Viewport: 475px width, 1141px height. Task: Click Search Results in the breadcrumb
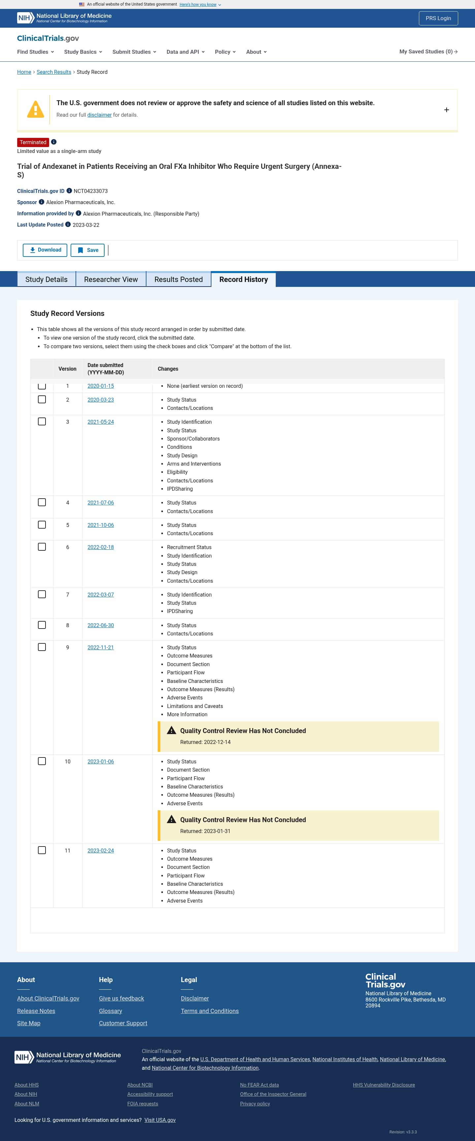pyautogui.click(x=54, y=72)
